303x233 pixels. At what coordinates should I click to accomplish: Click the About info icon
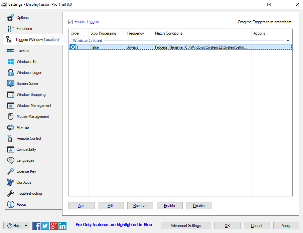[11, 204]
